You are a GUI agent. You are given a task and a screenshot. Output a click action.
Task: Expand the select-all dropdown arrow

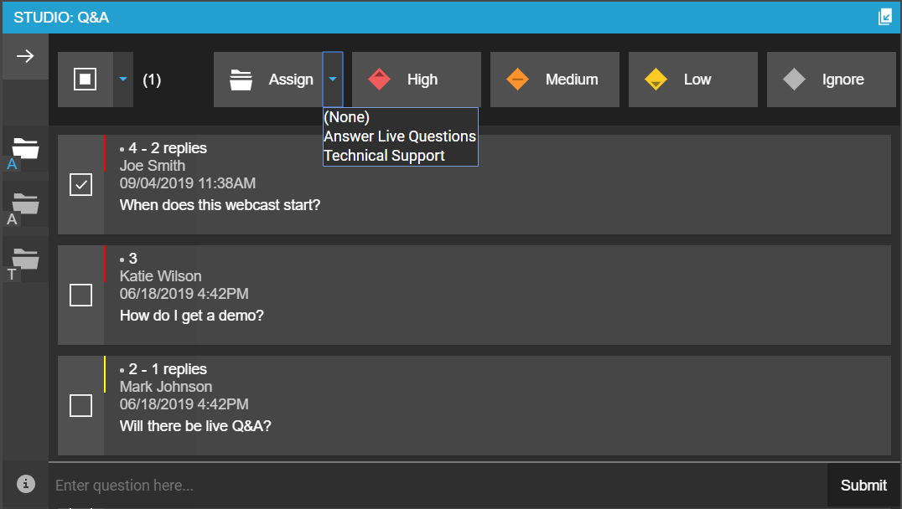(123, 80)
